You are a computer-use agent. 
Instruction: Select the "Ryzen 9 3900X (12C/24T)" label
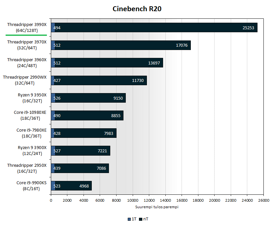[x=32, y=150]
